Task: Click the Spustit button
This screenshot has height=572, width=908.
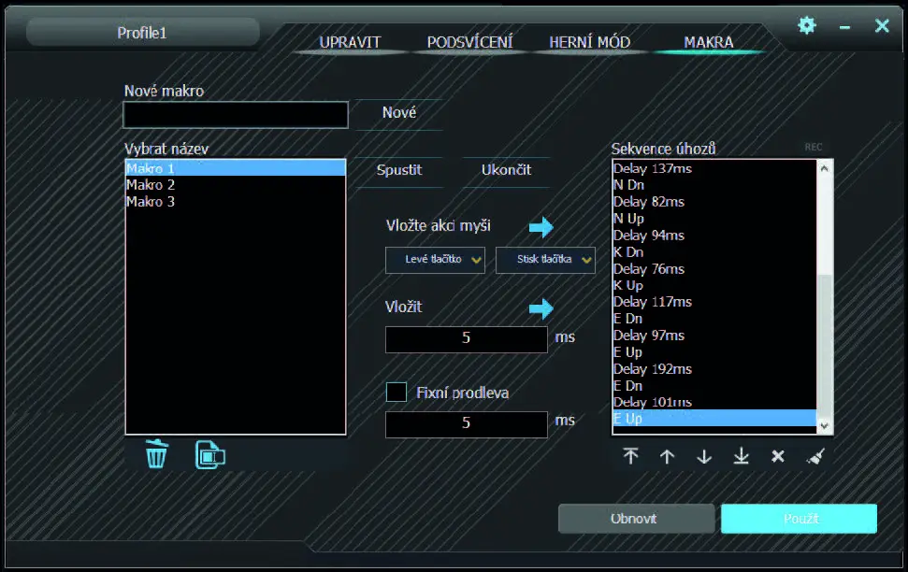Action: (x=399, y=170)
